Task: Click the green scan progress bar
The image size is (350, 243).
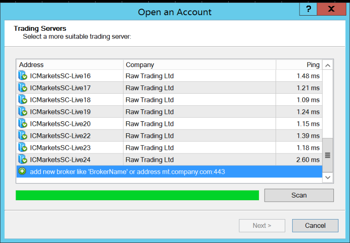Action: tap(137, 195)
